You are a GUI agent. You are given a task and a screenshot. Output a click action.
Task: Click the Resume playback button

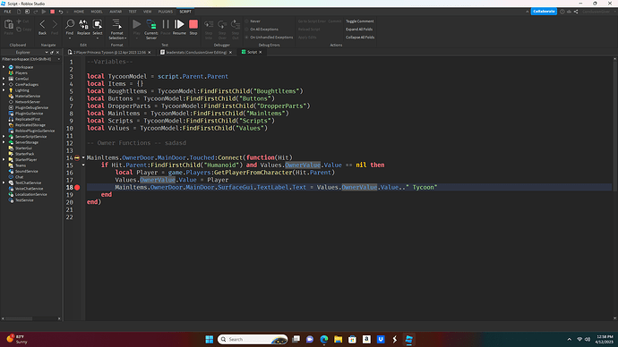tap(179, 27)
